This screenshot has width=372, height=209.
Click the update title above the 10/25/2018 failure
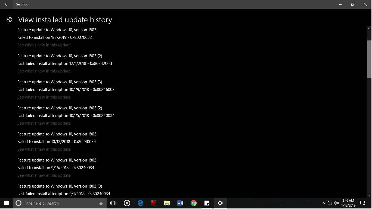(x=60, y=108)
